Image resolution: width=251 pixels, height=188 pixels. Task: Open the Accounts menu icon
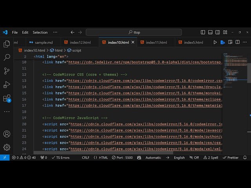7,134
